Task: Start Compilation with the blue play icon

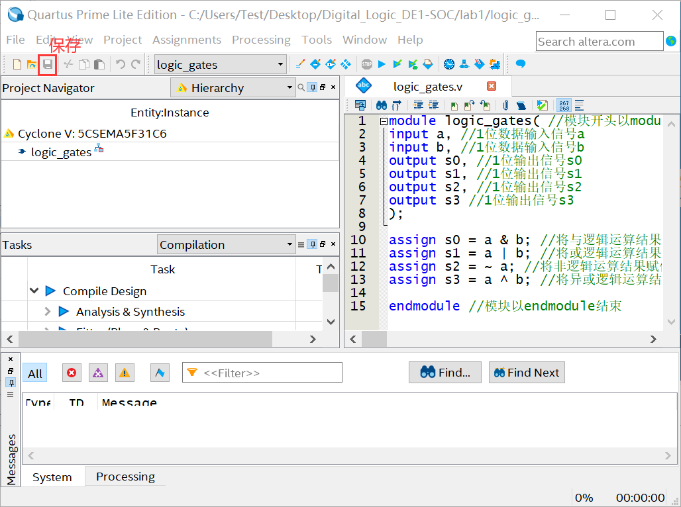Action: point(382,65)
